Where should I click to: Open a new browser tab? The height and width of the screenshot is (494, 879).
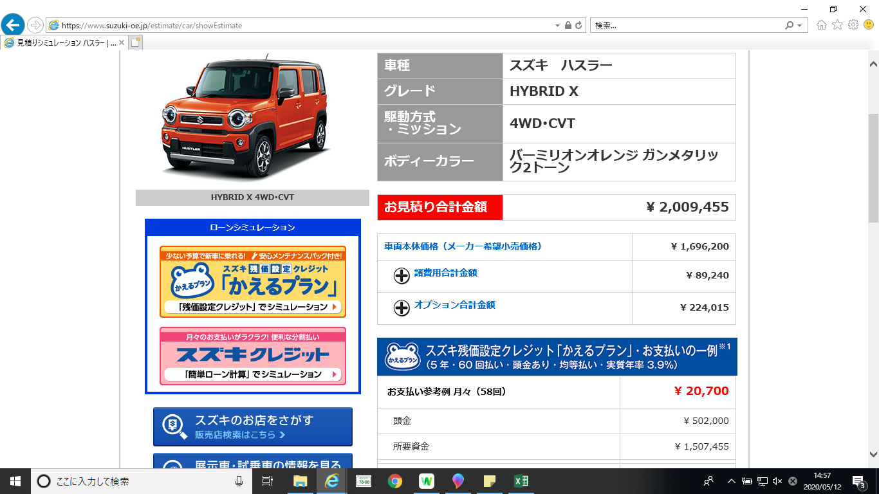click(x=135, y=42)
